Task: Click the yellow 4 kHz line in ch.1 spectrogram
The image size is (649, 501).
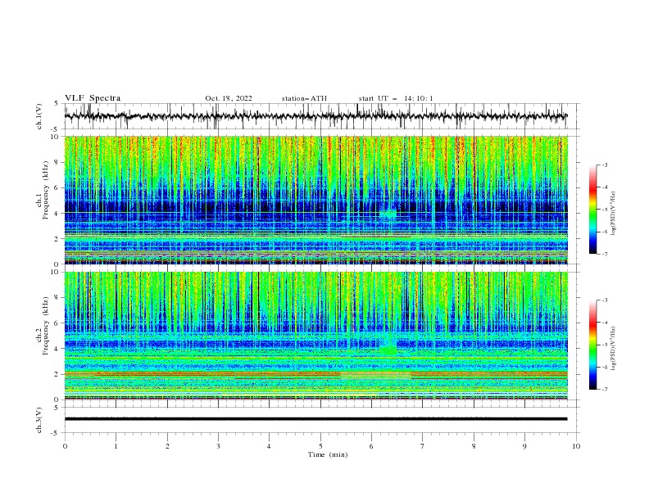Action: click(x=315, y=213)
